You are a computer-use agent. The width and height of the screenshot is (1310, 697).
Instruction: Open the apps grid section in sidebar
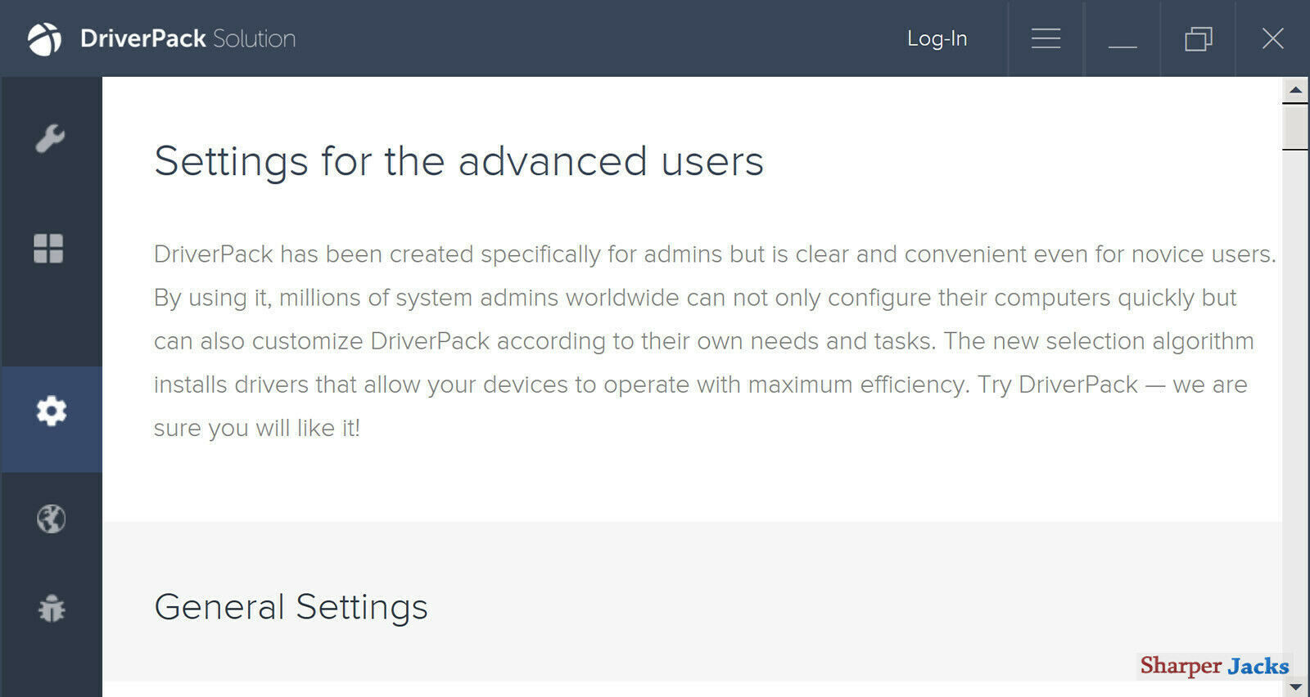point(48,248)
